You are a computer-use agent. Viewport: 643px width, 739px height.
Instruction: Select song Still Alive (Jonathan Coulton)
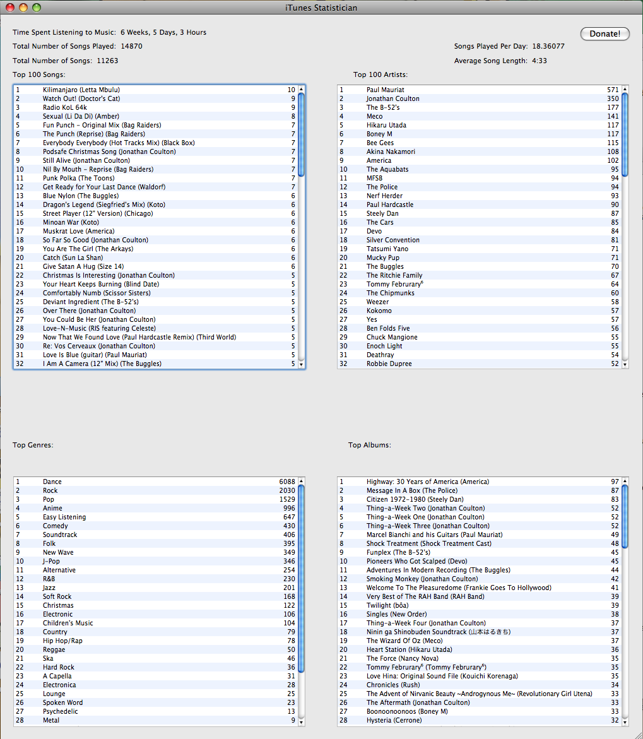point(156,160)
